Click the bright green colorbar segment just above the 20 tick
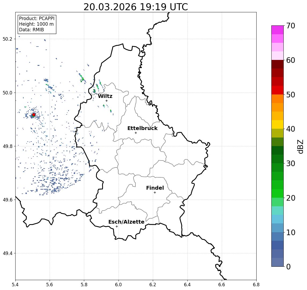The width and height of the screenshot is (307, 290). click(278, 193)
